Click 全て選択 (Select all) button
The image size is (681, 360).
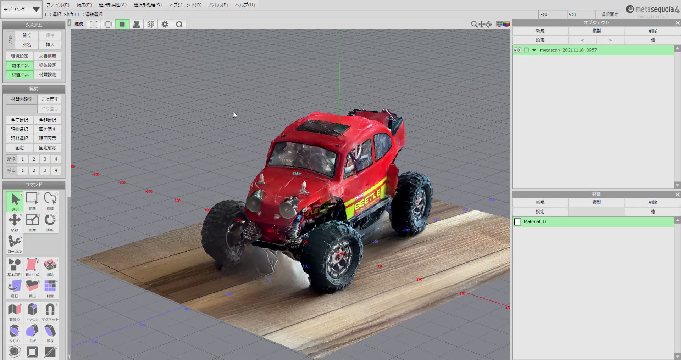point(20,120)
